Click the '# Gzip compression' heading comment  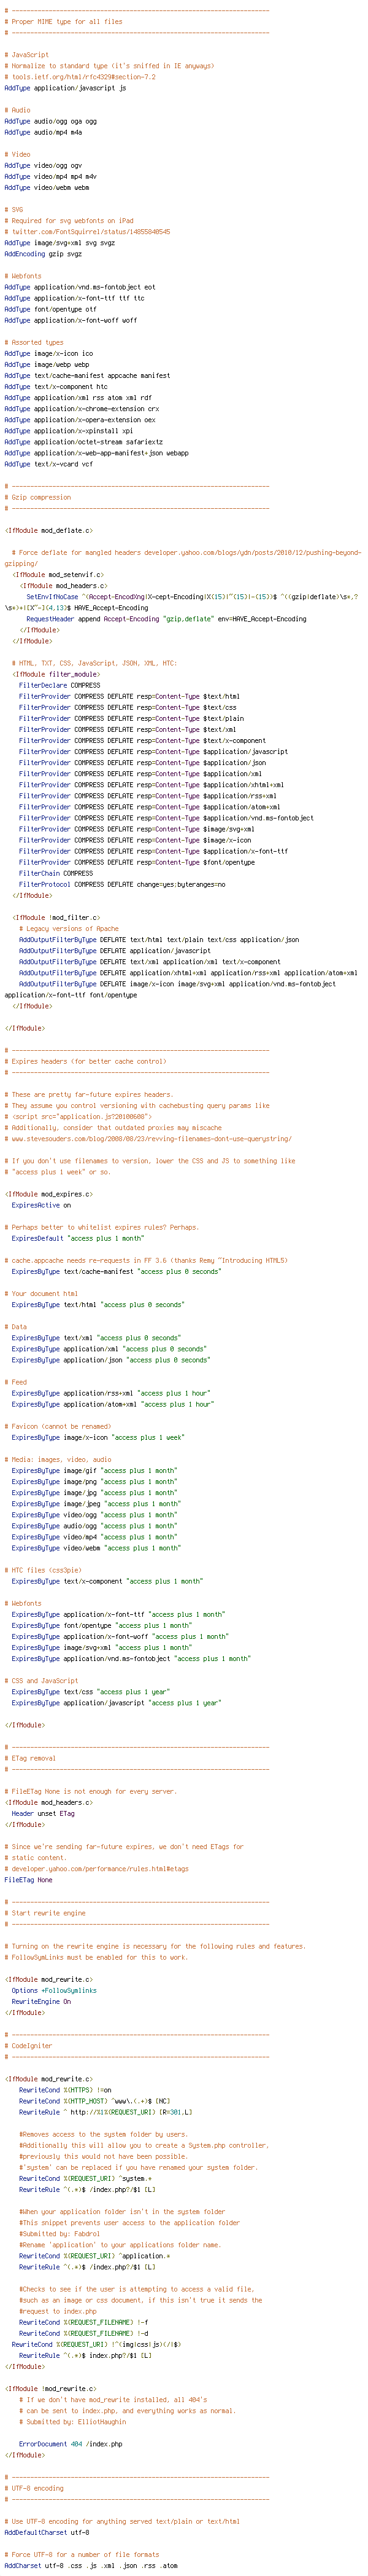(38, 497)
